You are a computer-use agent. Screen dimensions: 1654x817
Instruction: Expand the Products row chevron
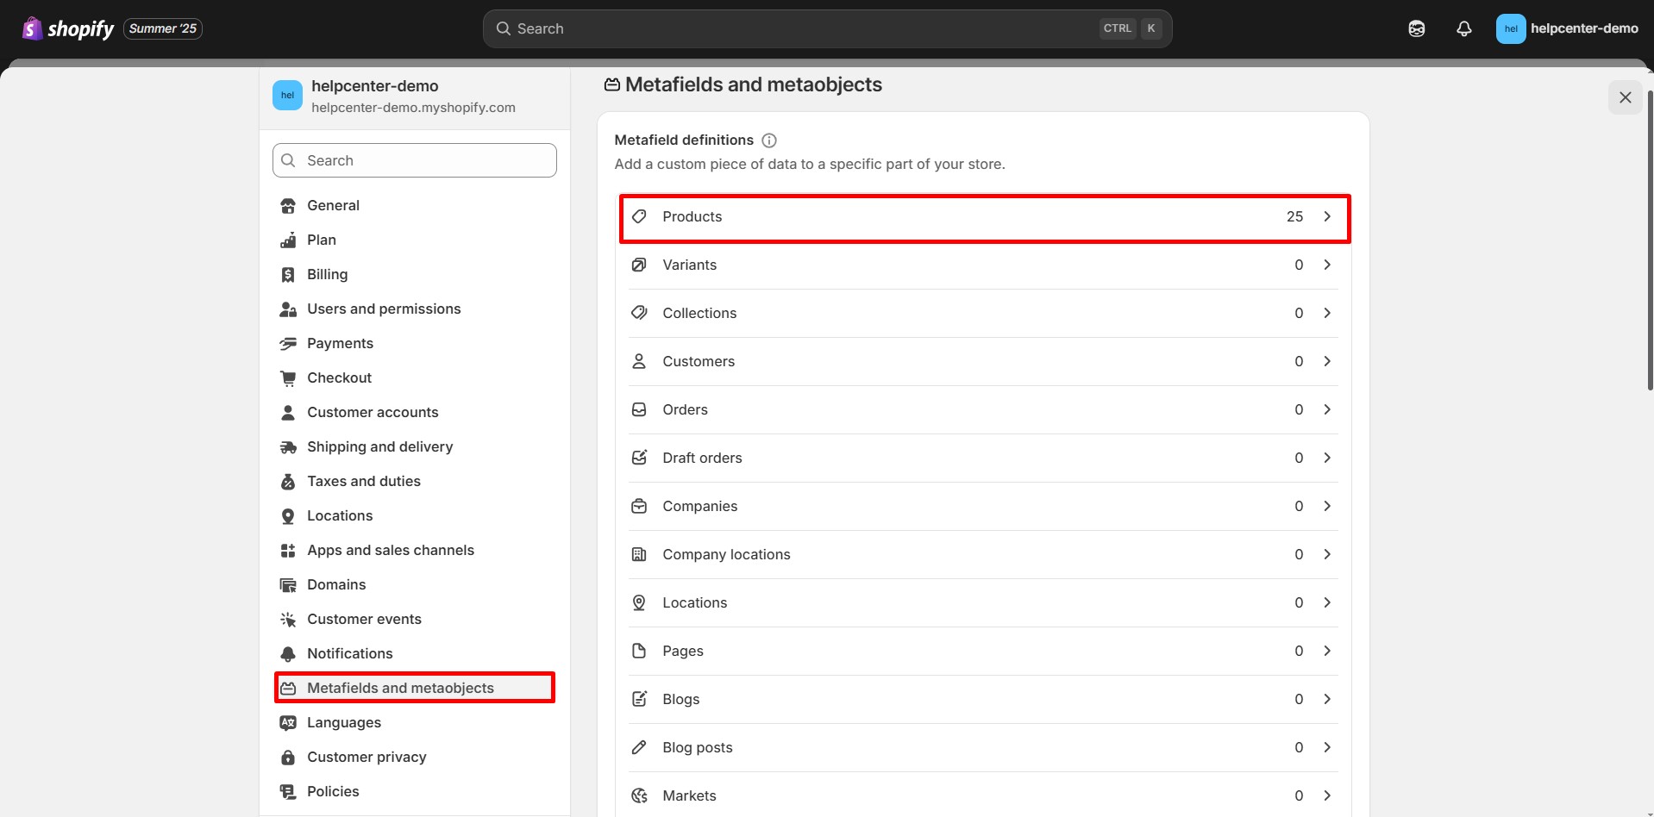point(1327,216)
